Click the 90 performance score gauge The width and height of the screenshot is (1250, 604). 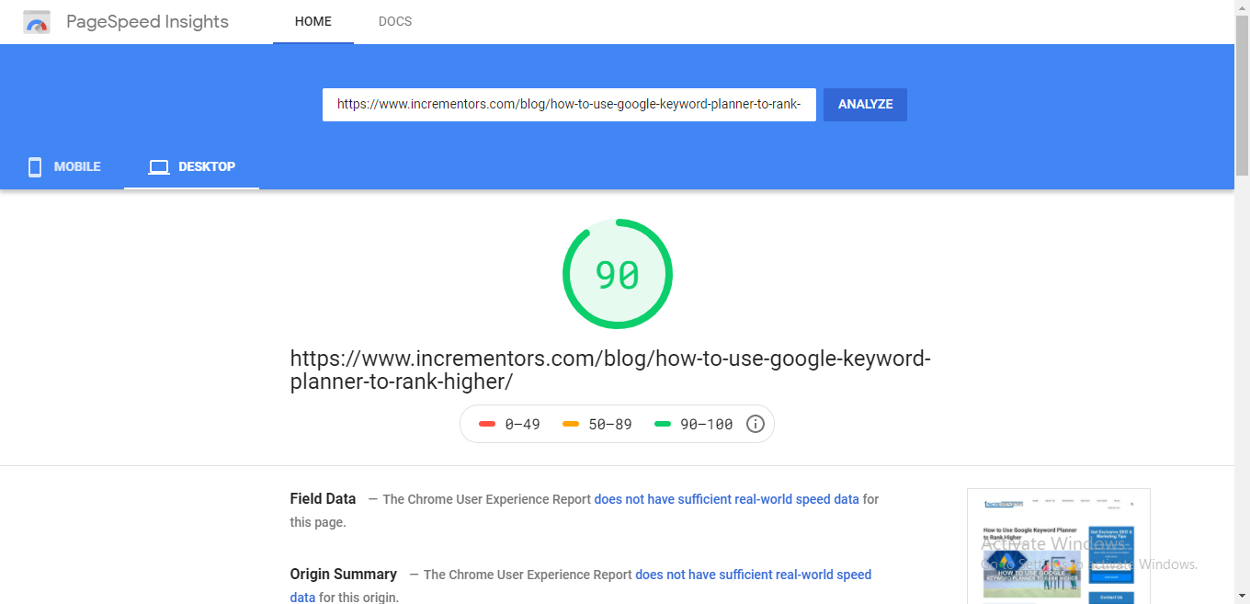pyautogui.click(x=617, y=273)
